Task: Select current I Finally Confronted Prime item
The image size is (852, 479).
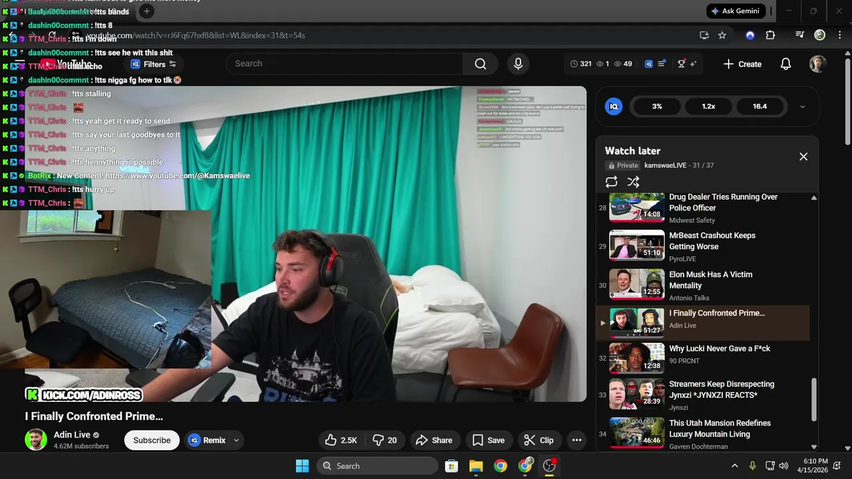Action: [702, 323]
